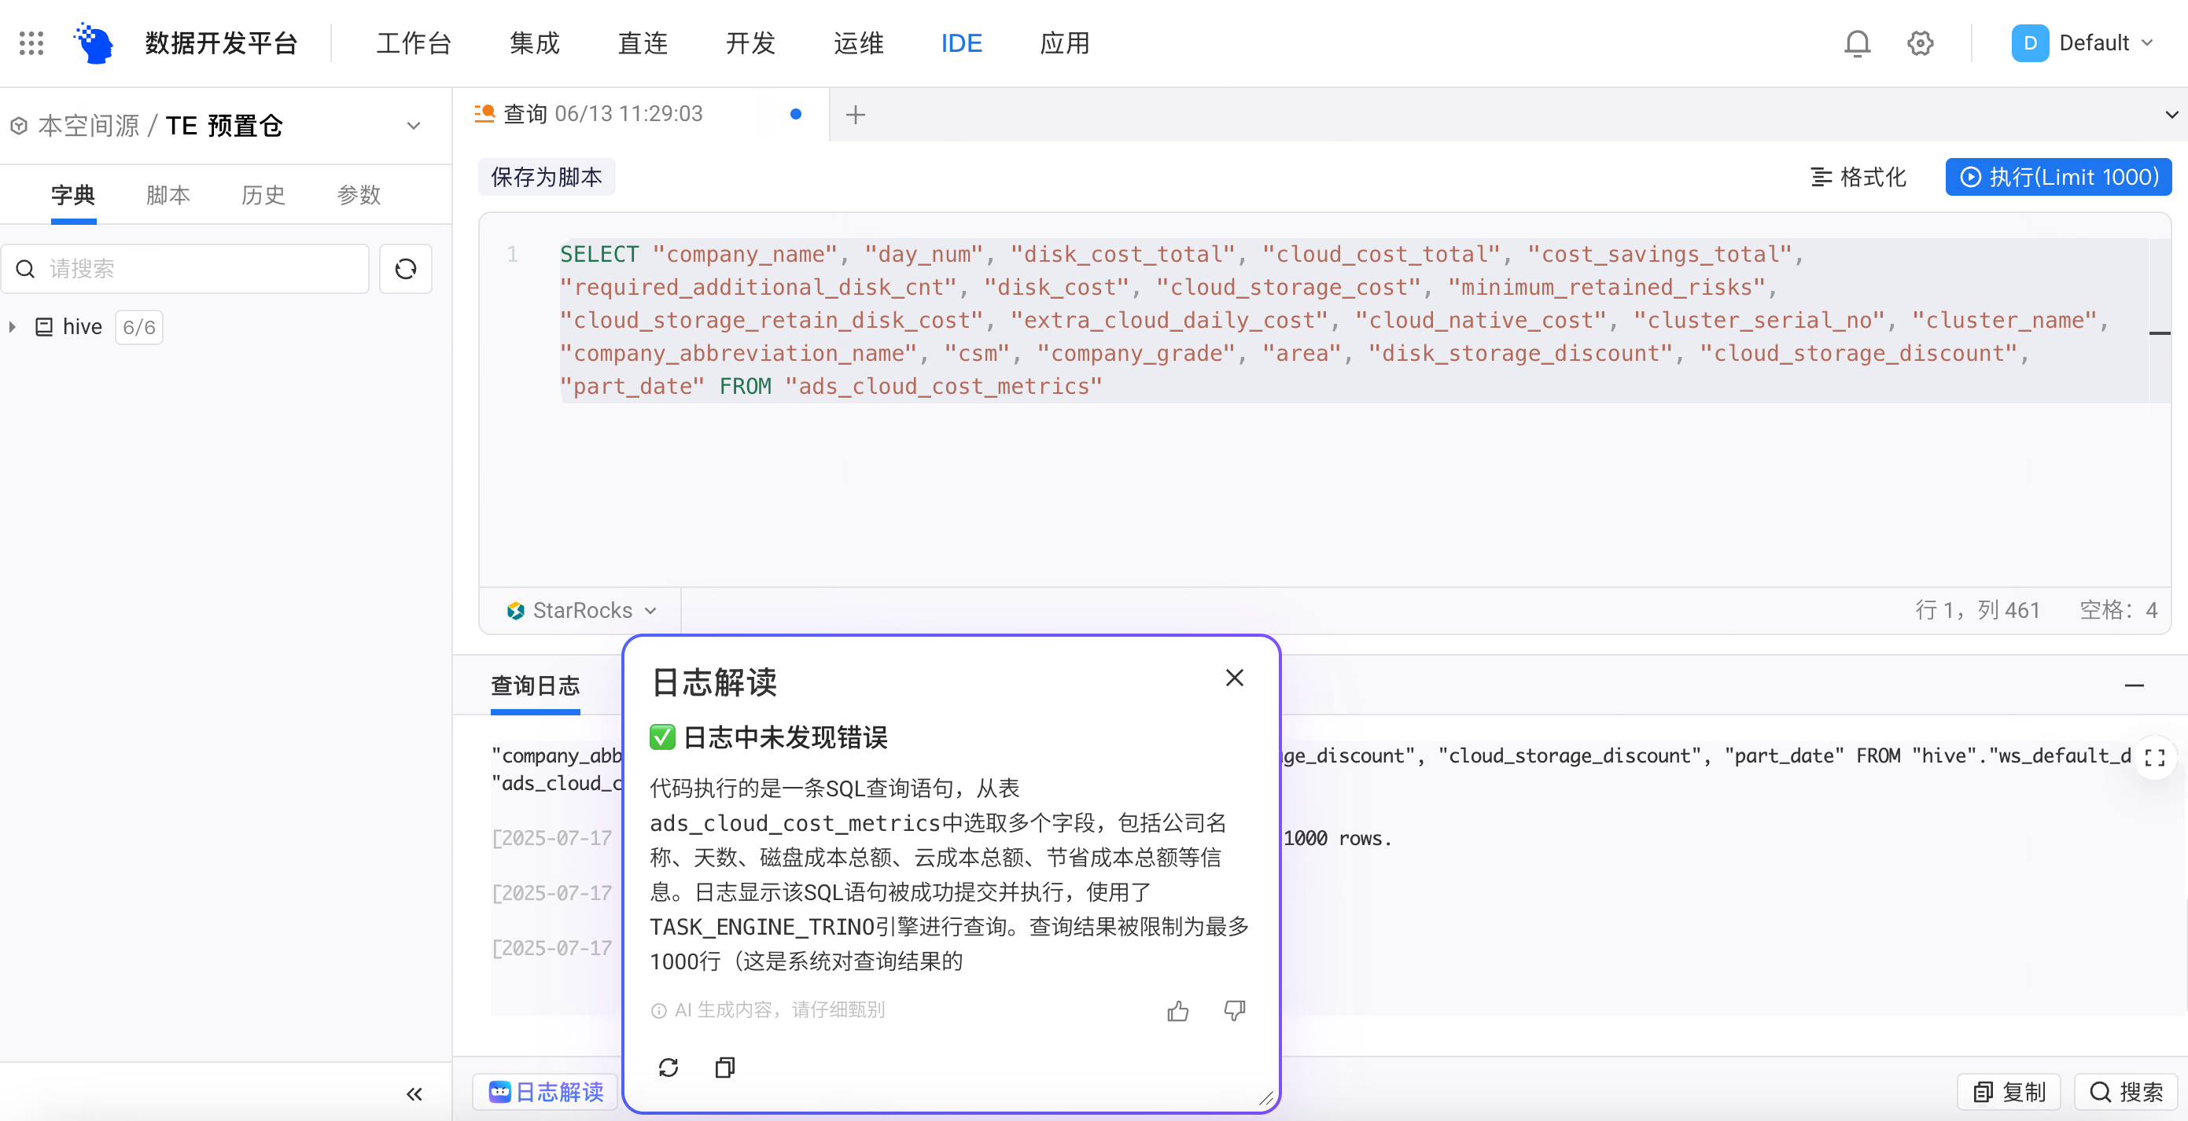The height and width of the screenshot is (1121, 2188).
Task: Dislike the AI log interpretation
Action: [x=1234, y=1011]
